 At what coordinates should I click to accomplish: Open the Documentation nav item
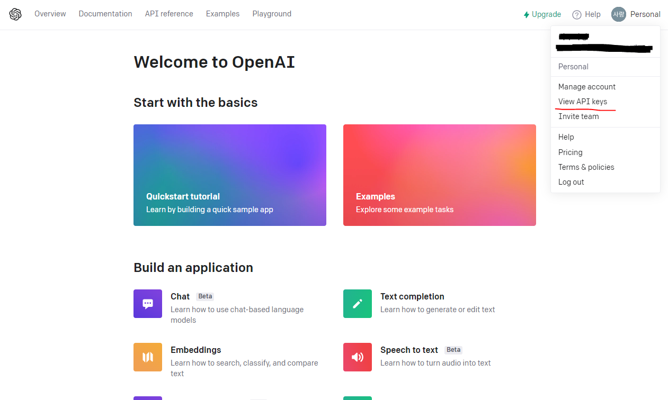105,14
